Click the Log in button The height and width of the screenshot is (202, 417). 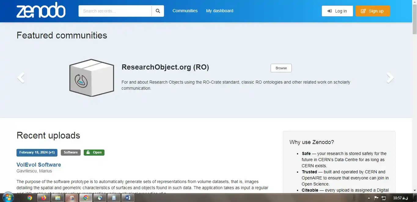point(337,11)
